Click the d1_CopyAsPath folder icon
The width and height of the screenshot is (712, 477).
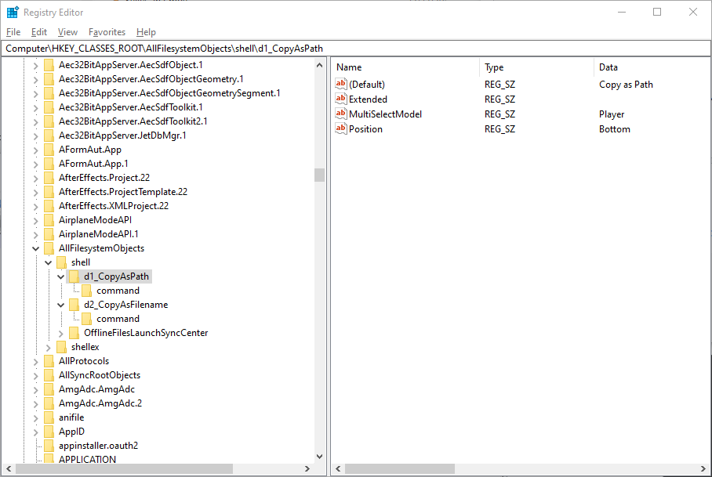pyautogui.click(x=74, y=276)
